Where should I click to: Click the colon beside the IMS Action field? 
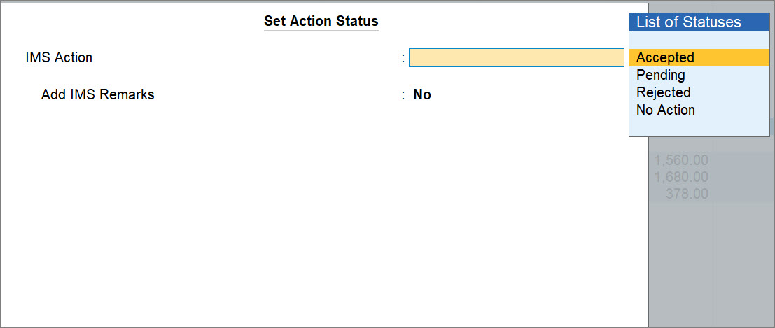click(403, 58)
